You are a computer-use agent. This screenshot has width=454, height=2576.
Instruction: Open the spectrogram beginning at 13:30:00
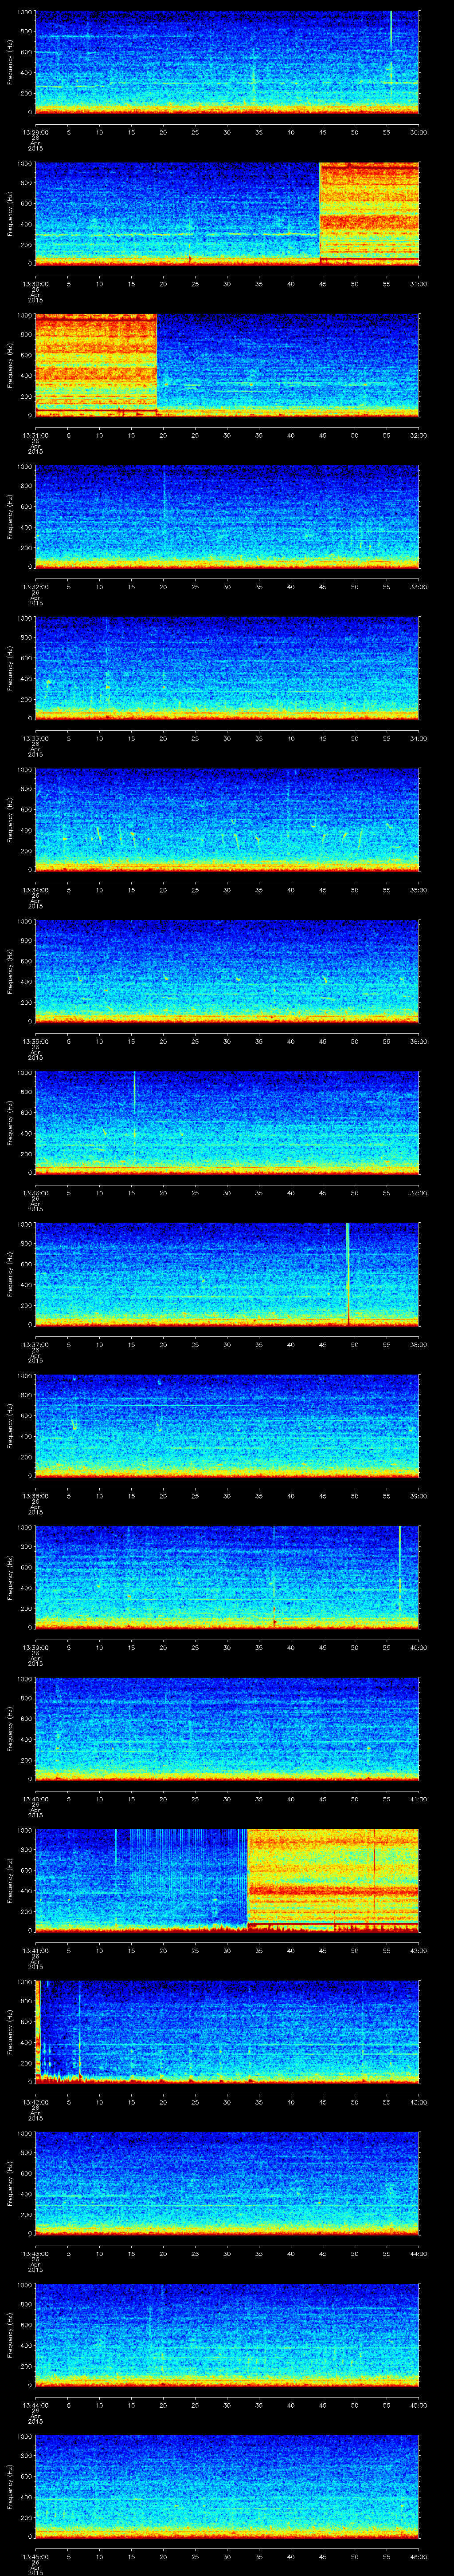point(227,214)
